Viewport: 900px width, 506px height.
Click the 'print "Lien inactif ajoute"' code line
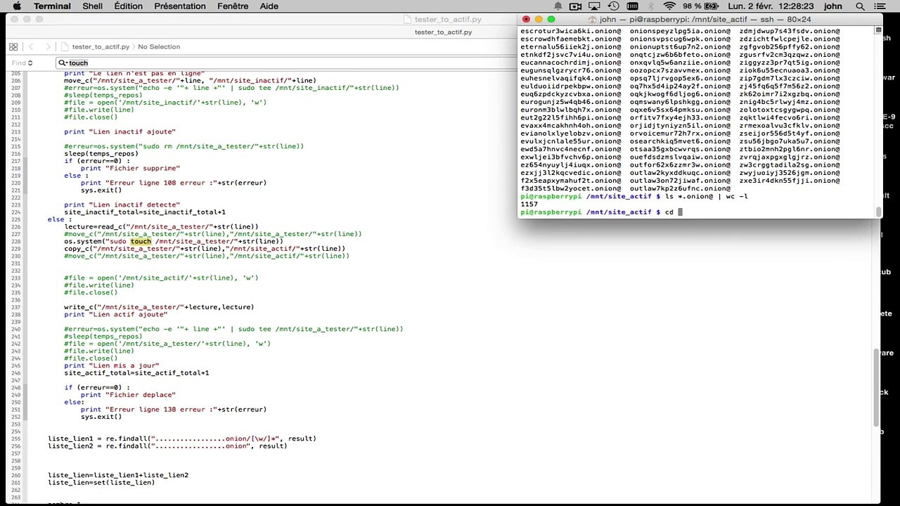click(x=120, y=131)
